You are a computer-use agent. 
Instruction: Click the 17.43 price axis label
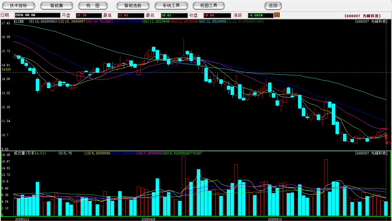6,23
